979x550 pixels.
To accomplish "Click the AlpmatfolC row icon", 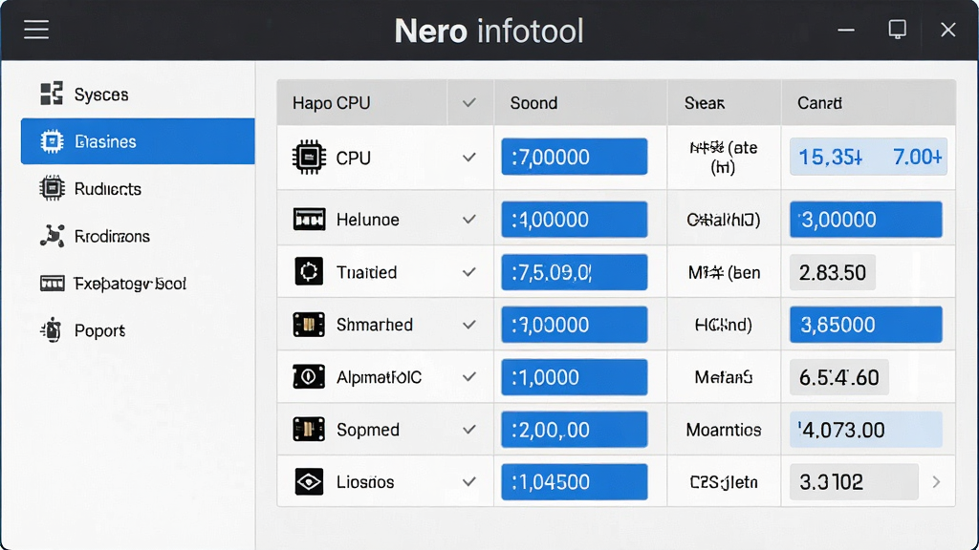I will click(x=309, y=376).
